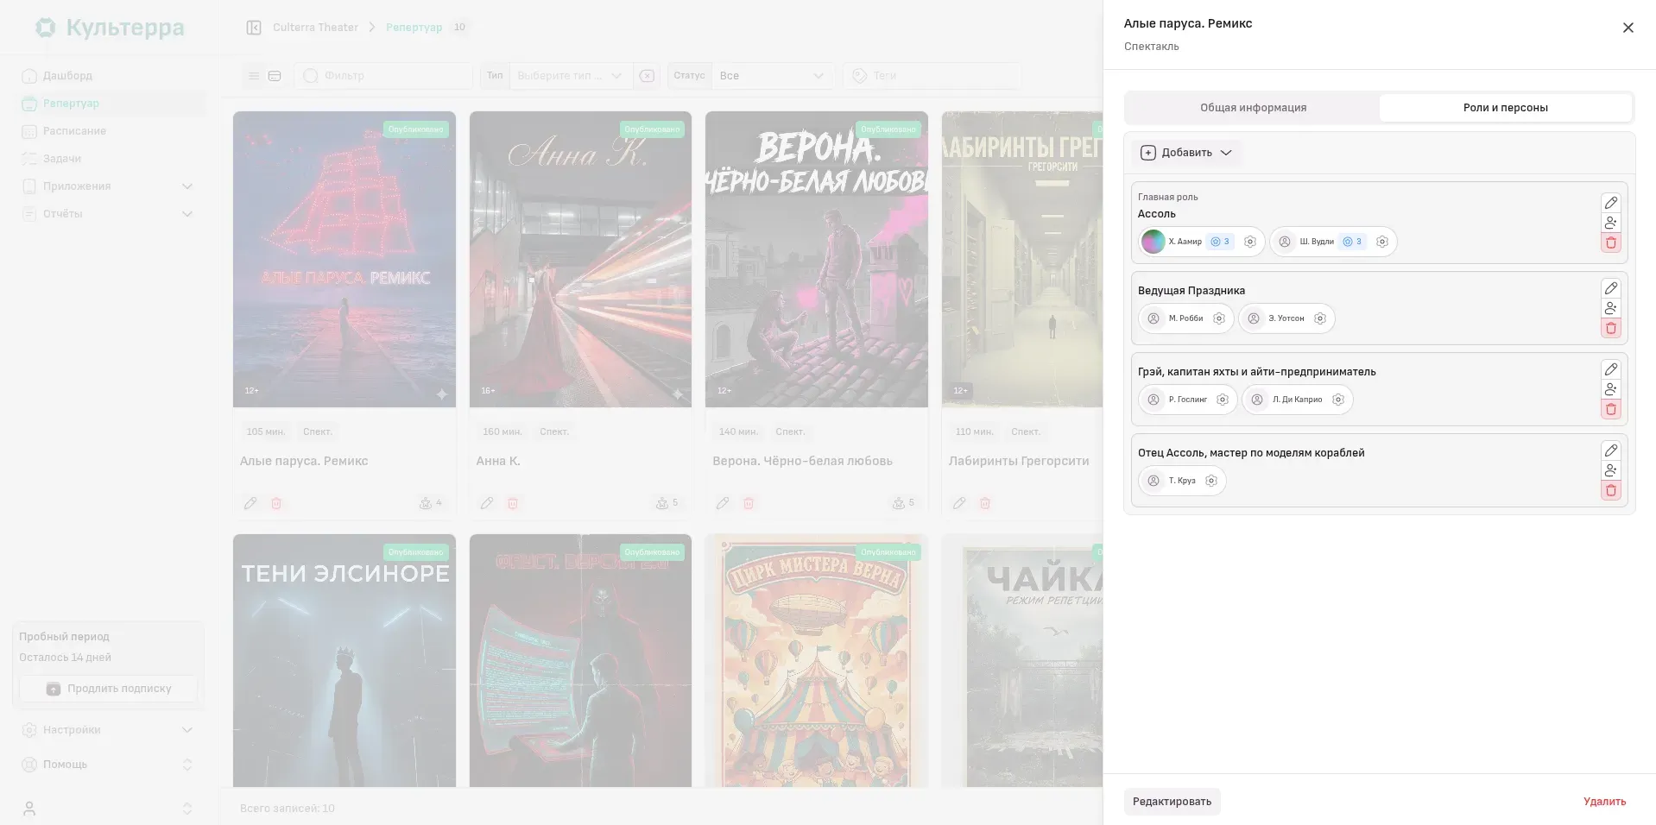
Task: Click Продлить подписку button
Action: click(x=109, y=689)
